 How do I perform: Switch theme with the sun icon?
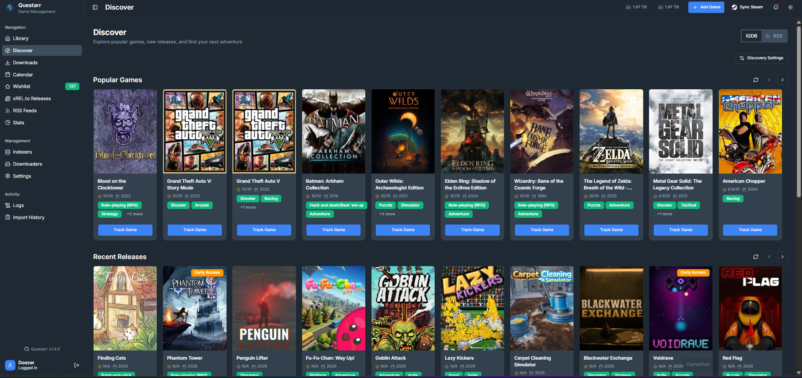point(790,7)
